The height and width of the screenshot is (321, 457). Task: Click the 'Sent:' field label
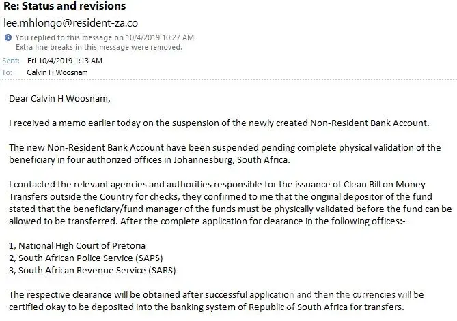(11, 61)
